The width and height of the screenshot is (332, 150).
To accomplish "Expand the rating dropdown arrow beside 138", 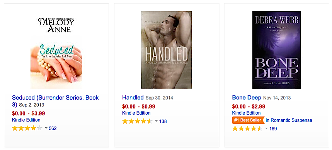I will [x=157, y=122].
